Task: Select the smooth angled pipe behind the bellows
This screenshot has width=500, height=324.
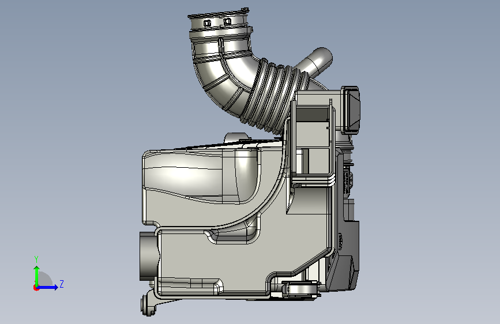Action: (x=315, y=62)
